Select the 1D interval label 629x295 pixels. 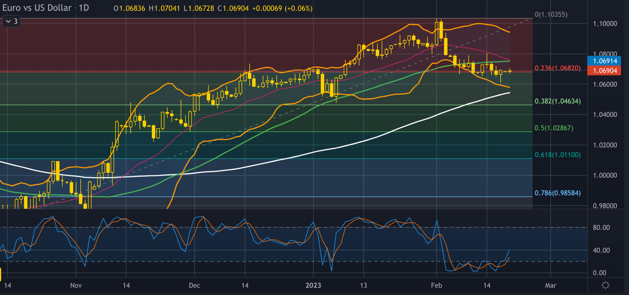pyautogui.click(x=84, y=8)
